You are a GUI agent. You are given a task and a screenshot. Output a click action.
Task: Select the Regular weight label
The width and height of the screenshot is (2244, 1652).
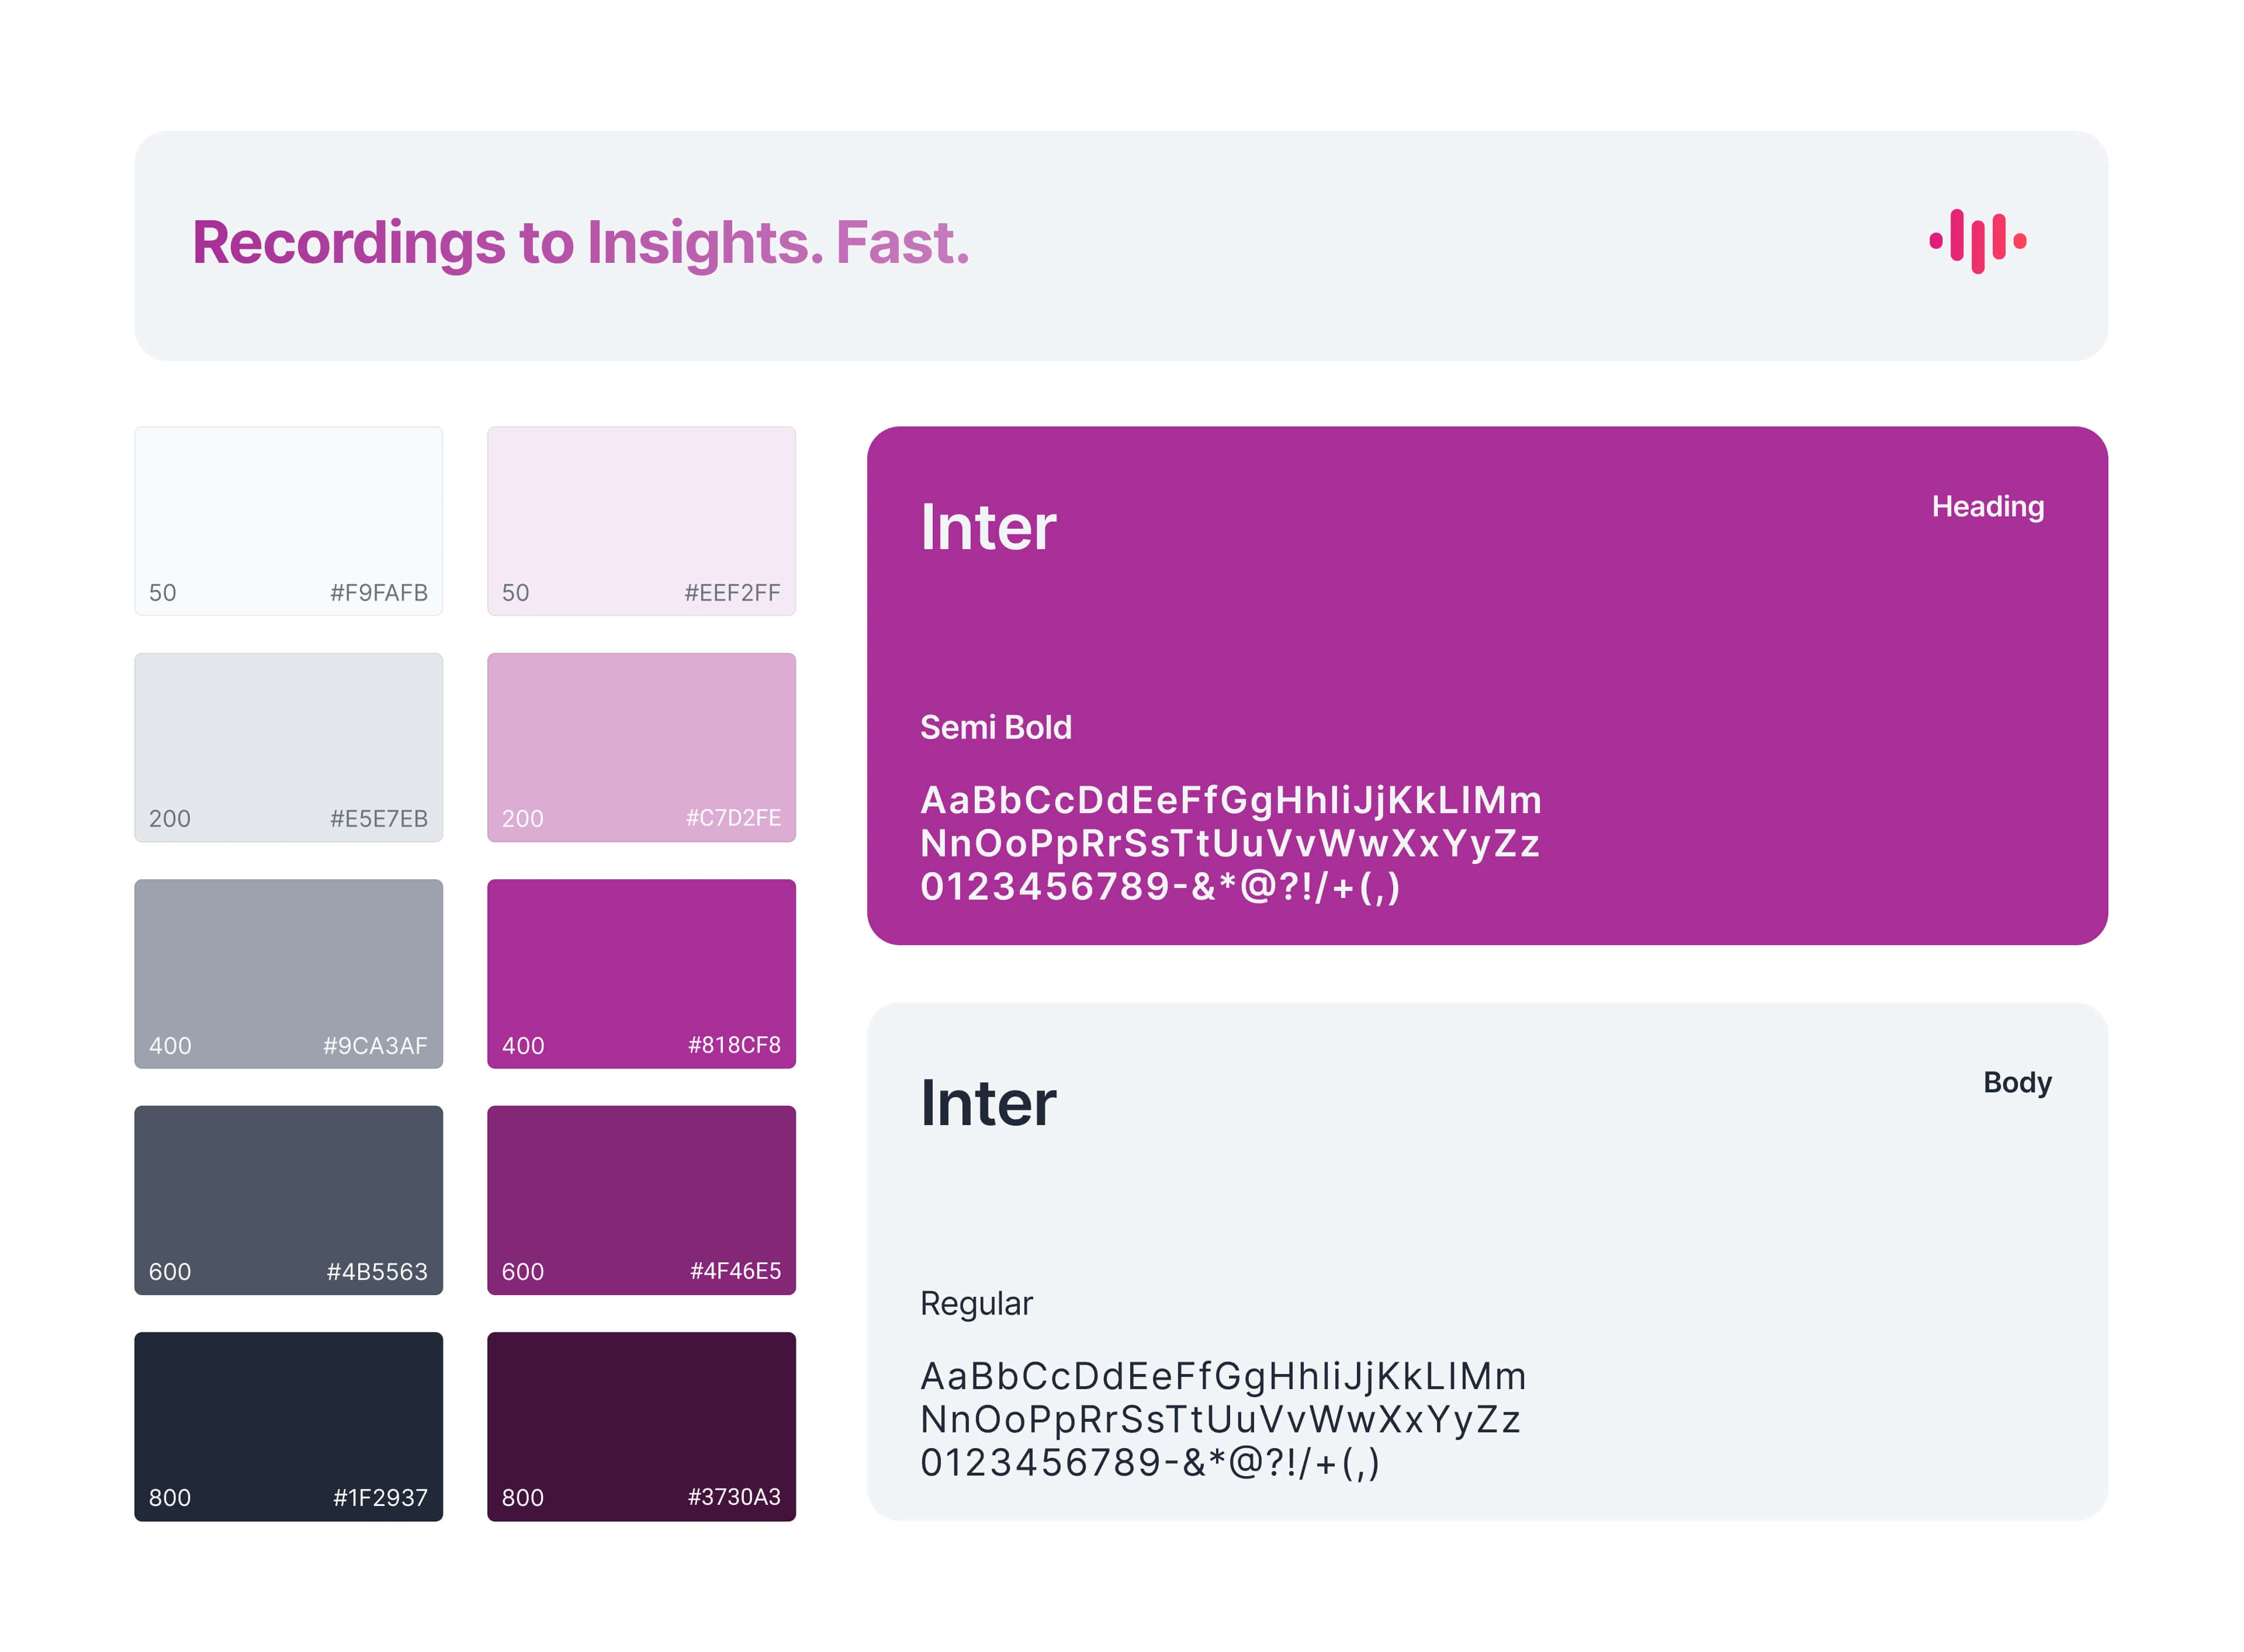[975, 1304]
